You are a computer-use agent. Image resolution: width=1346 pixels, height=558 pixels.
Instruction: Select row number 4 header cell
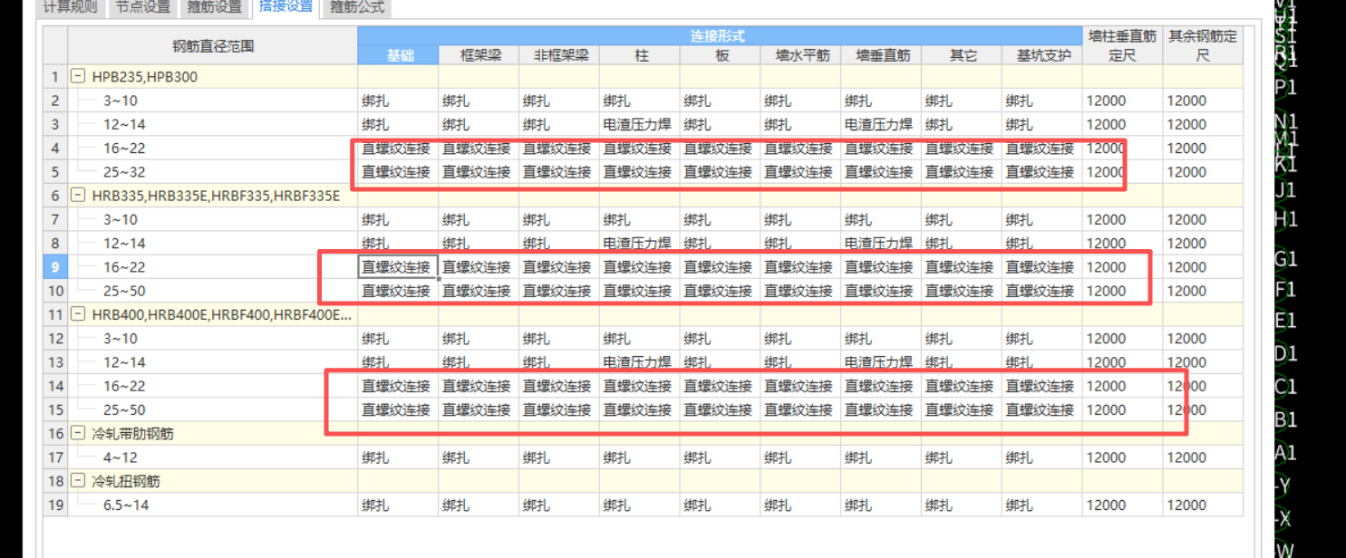[x=53, y=148]
